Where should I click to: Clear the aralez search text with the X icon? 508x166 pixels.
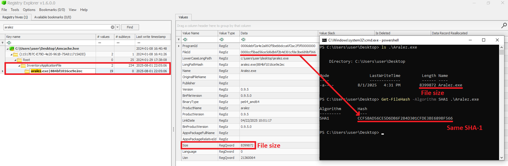pos(113,27)
